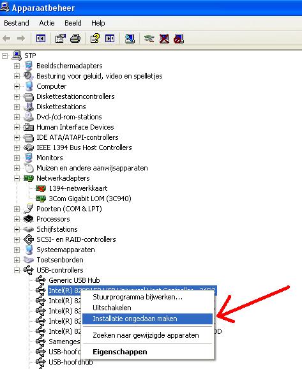Click the Help toolbar icon
Image resolution: width=302 pixels, height=369 pixels.
tap(95, 38)
